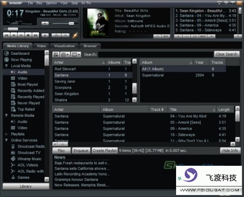Open the File menu
This screenshot has height=197, width=244.
pyautogui.click(x=30, y=3)
